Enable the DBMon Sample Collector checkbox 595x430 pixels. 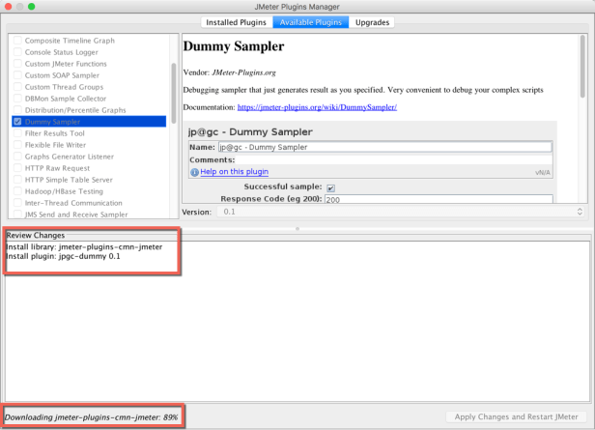tap(17, 99)
